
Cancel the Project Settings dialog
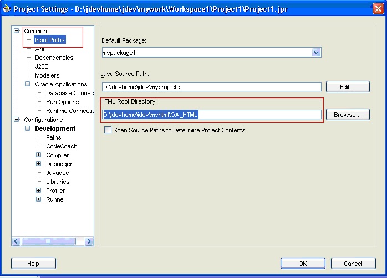[x=353, y=264]
